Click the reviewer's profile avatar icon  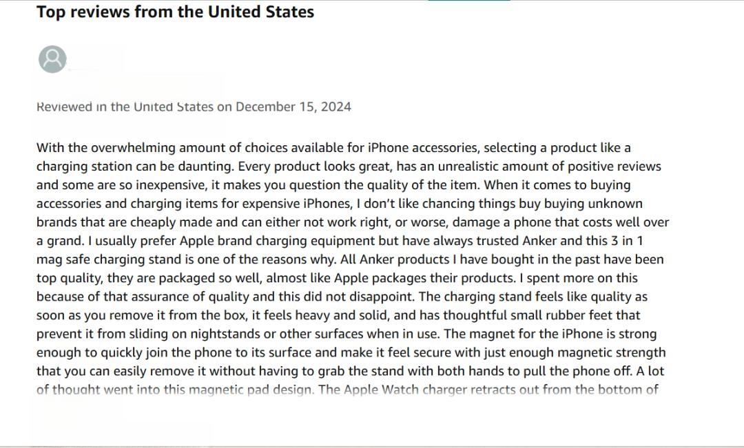click(52, 59)
